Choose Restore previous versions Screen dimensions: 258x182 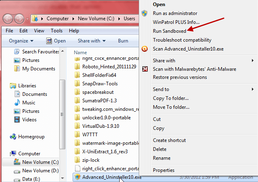click(x=180, y=77)
